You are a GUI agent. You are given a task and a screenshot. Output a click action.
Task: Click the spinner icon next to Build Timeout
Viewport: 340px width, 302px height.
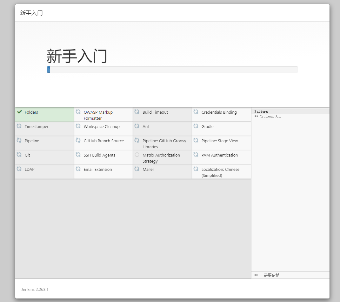tap(137, 112)
